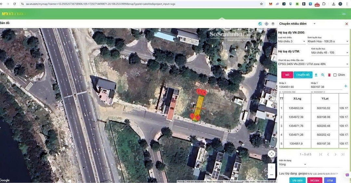This screenshot has width=351, height=183.
Task: Bookmark this page with star icon
Action: 261,4
